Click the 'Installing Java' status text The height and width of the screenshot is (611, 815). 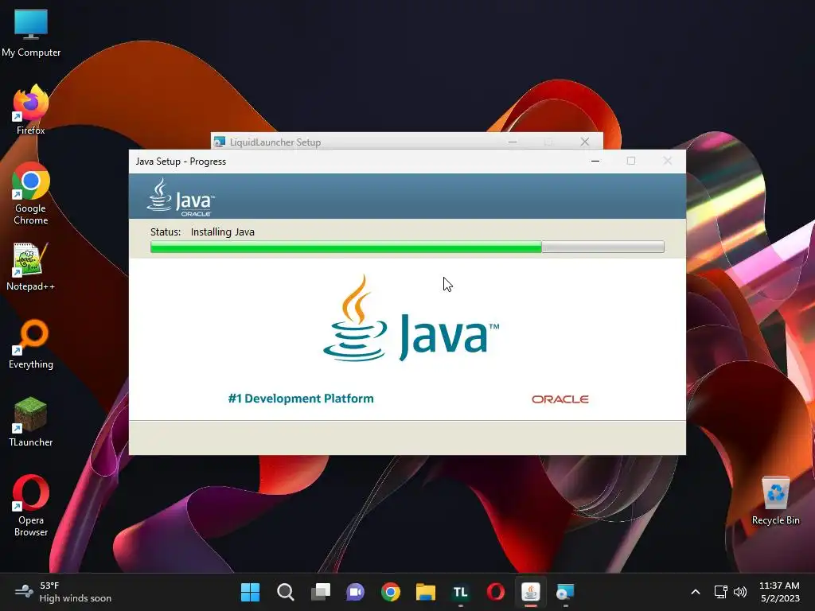[x=223, y=232]
